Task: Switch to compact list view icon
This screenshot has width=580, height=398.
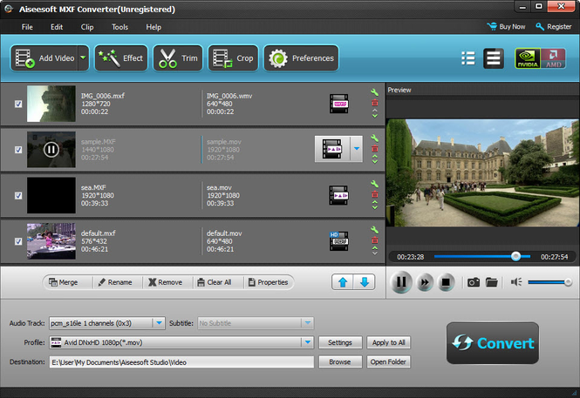Action: (x=468, y=58)
